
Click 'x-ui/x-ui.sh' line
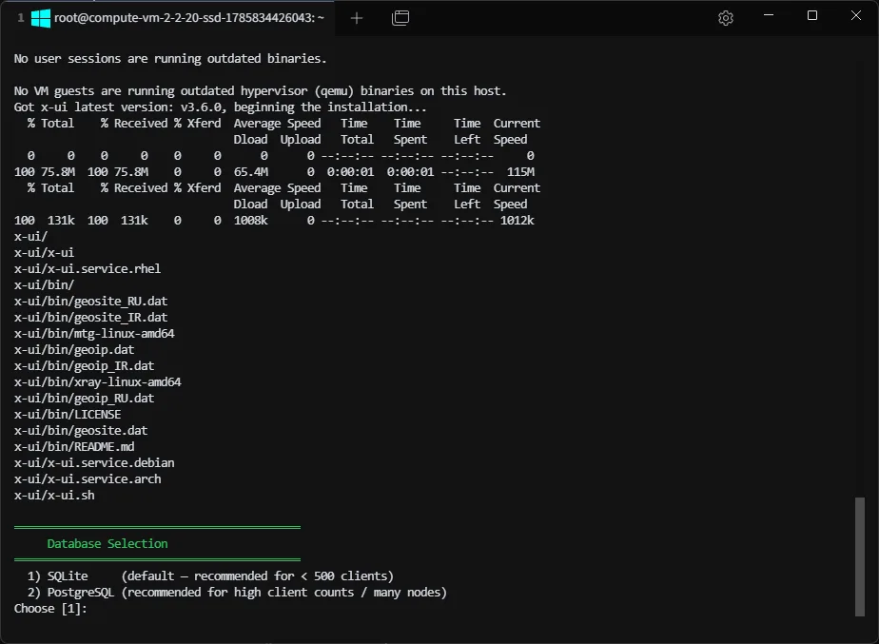click(x=54, y=496)
